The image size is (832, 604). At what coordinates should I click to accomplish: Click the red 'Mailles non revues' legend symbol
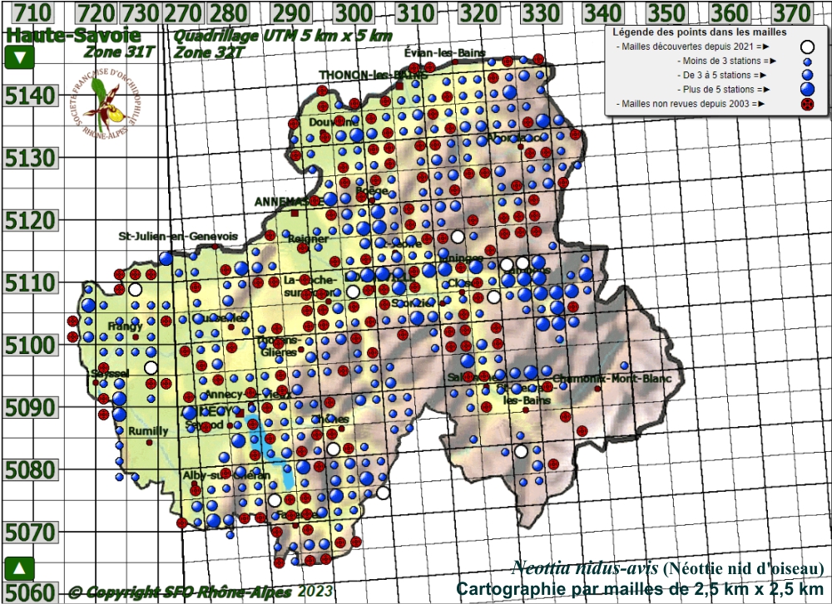(x=806, y=104)
